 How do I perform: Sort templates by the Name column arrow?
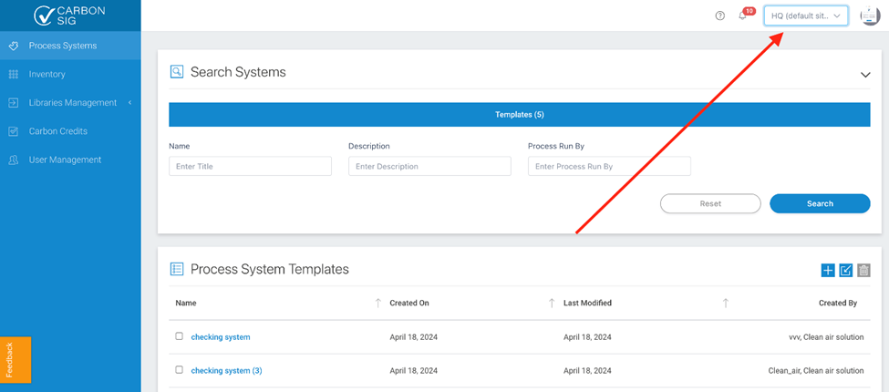pos(378,303)
